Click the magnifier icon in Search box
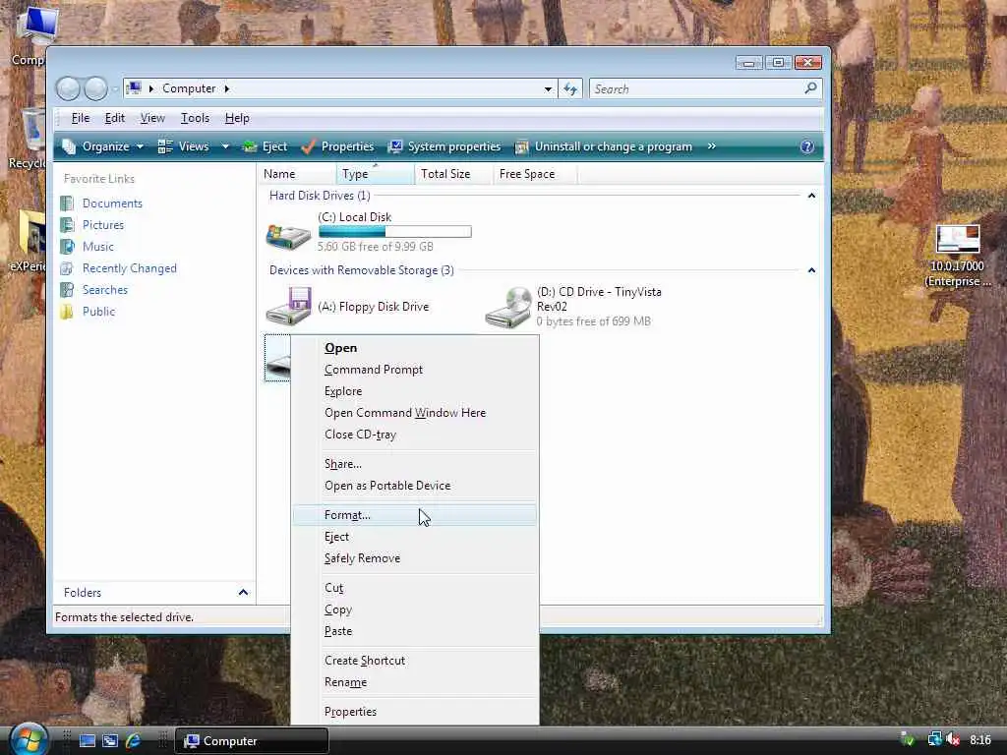Image resolution: width=1007 pixels, height=755 pixels. (x=810, y=87)
